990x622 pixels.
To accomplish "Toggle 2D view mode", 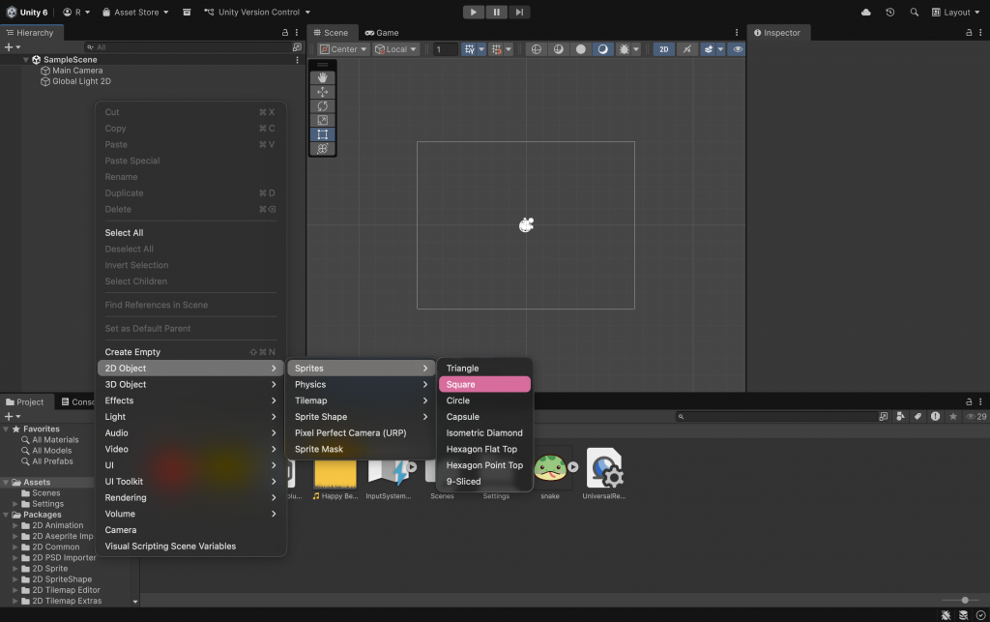I will [663, 49].
